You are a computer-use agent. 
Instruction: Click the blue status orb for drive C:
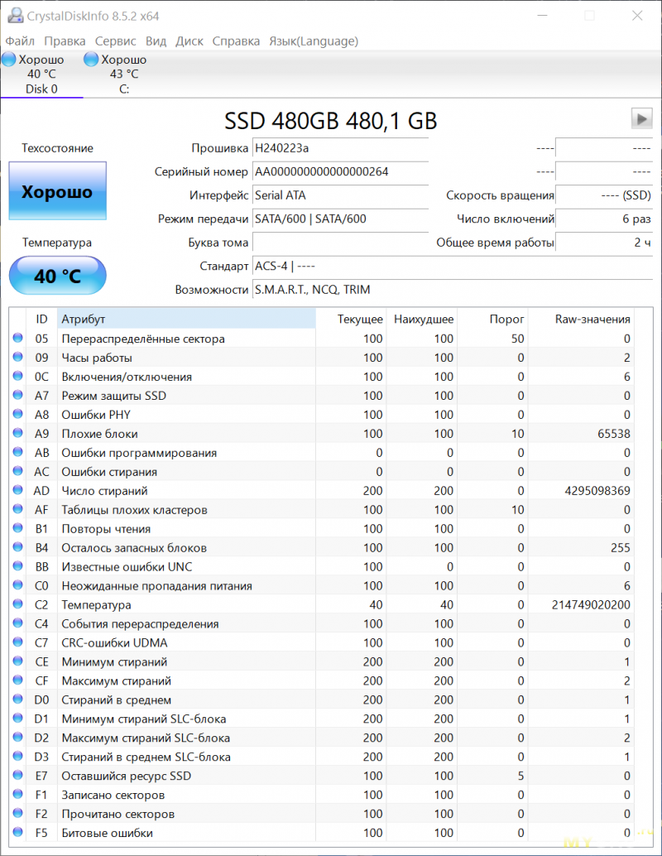tap(91, 59)
